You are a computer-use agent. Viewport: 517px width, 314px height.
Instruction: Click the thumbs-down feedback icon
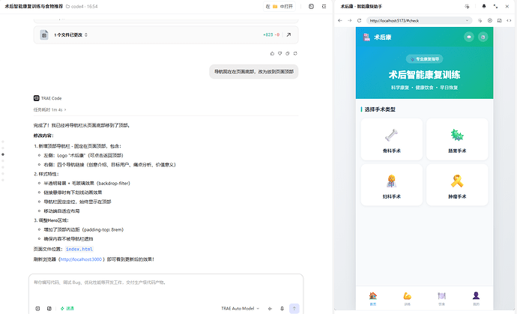279,53
